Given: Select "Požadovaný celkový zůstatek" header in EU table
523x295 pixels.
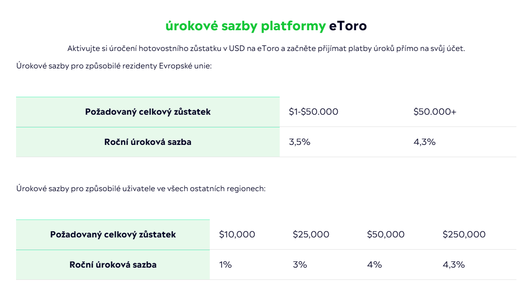Looking at the screenshot, I should click(148, 112).
